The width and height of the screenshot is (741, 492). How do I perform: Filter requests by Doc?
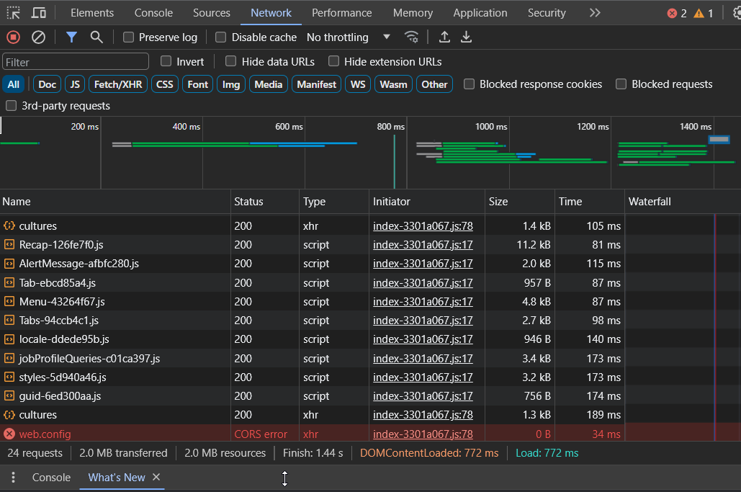[x=48, y=84]
